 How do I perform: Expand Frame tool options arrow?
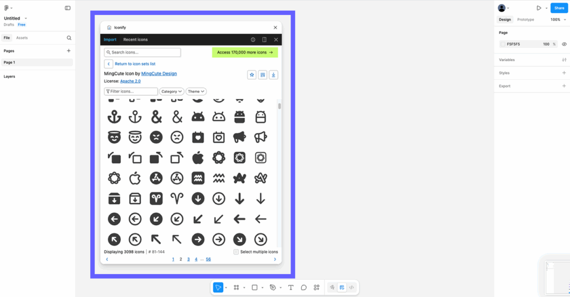[244, 288]
